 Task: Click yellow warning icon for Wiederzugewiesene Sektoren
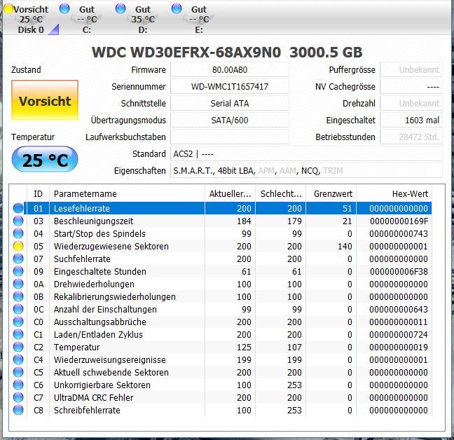coord(18,246)
